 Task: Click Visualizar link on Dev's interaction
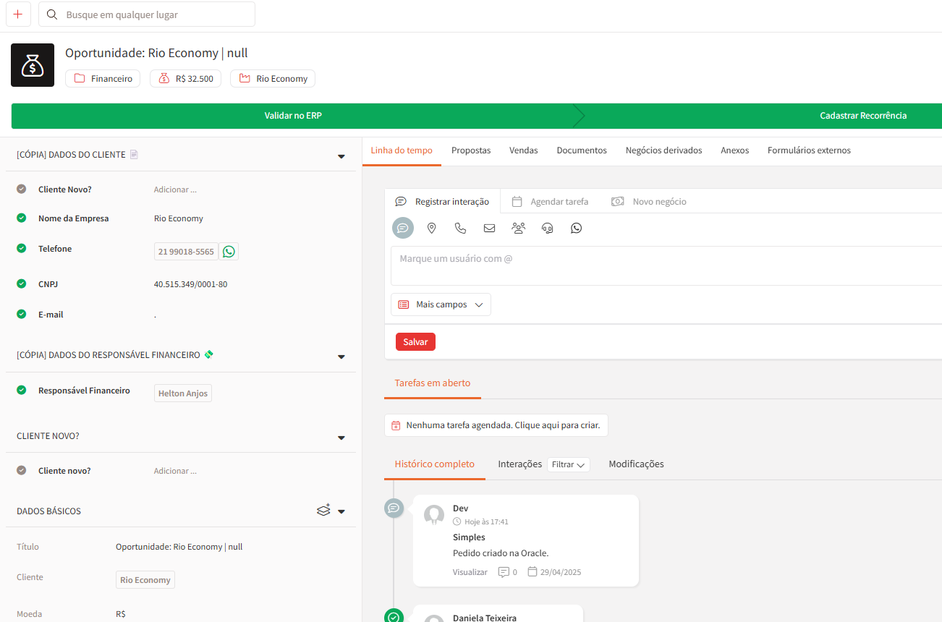coord(470,572)
